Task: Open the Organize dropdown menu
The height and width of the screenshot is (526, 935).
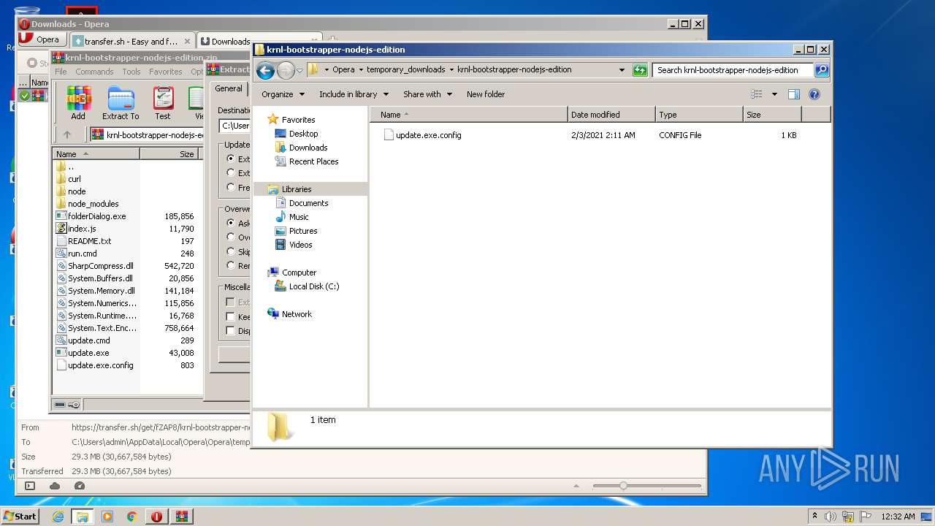Action: click(282, 94)
